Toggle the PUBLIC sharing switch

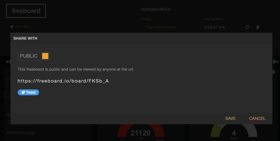click(x=34, y=56)
